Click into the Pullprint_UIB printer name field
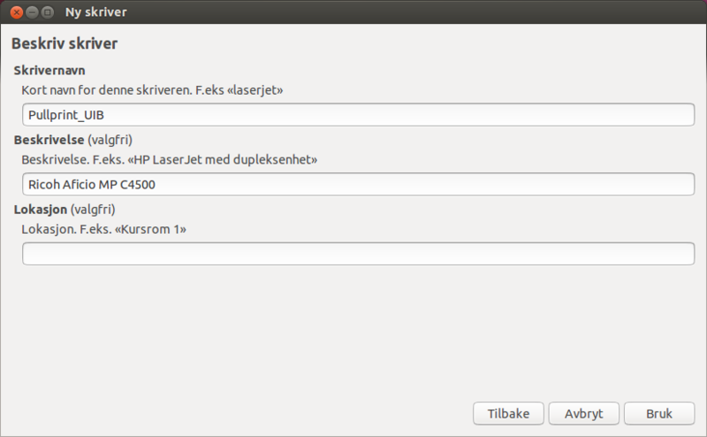The image size is (707, 437). click(358, 115)
